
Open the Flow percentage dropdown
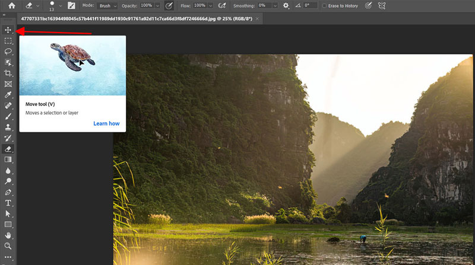point(211,5)
